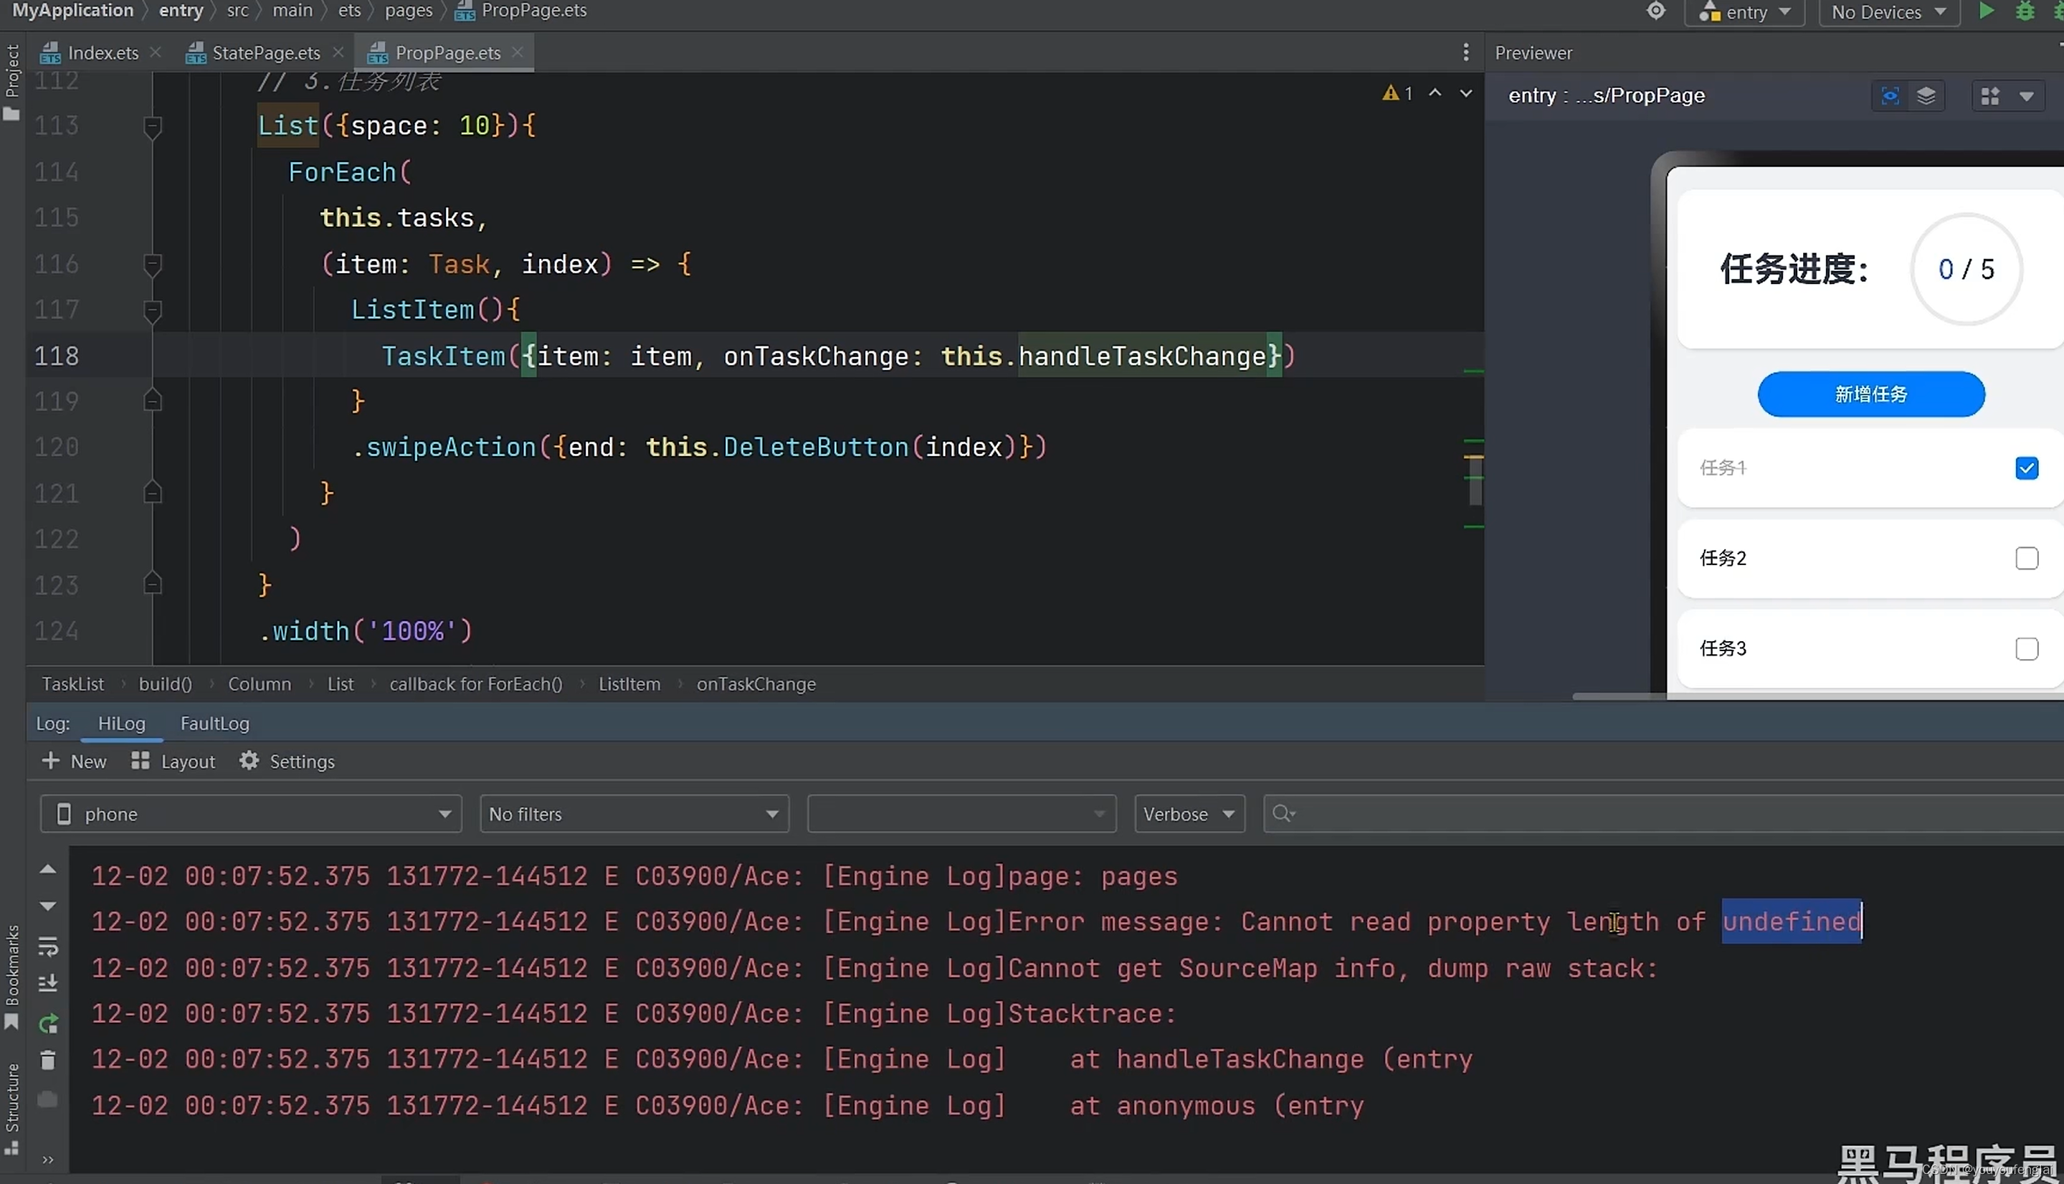Click the highlighted word undefined in log

(1792, 922)
